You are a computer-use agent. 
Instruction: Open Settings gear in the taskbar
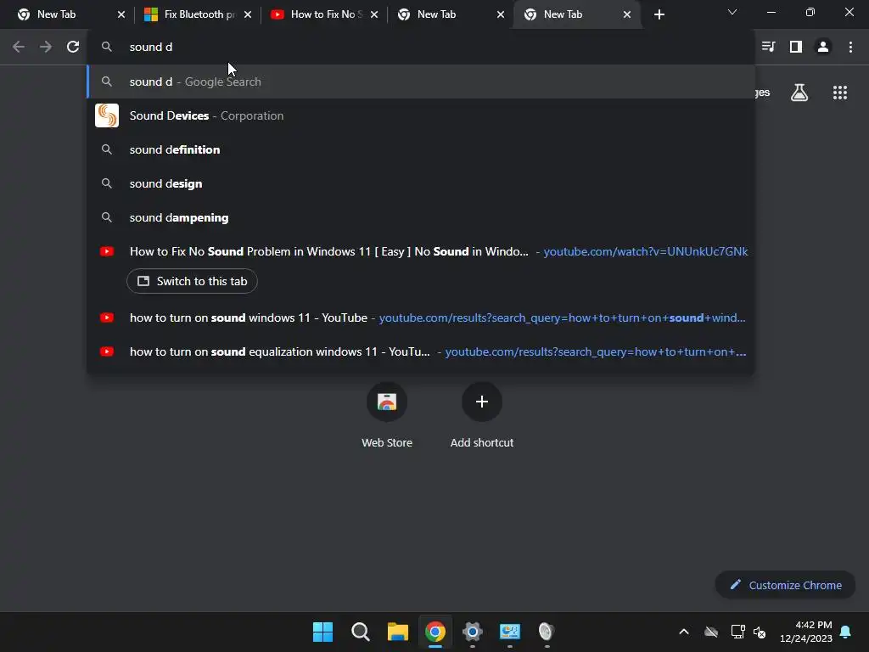point(472,632)
